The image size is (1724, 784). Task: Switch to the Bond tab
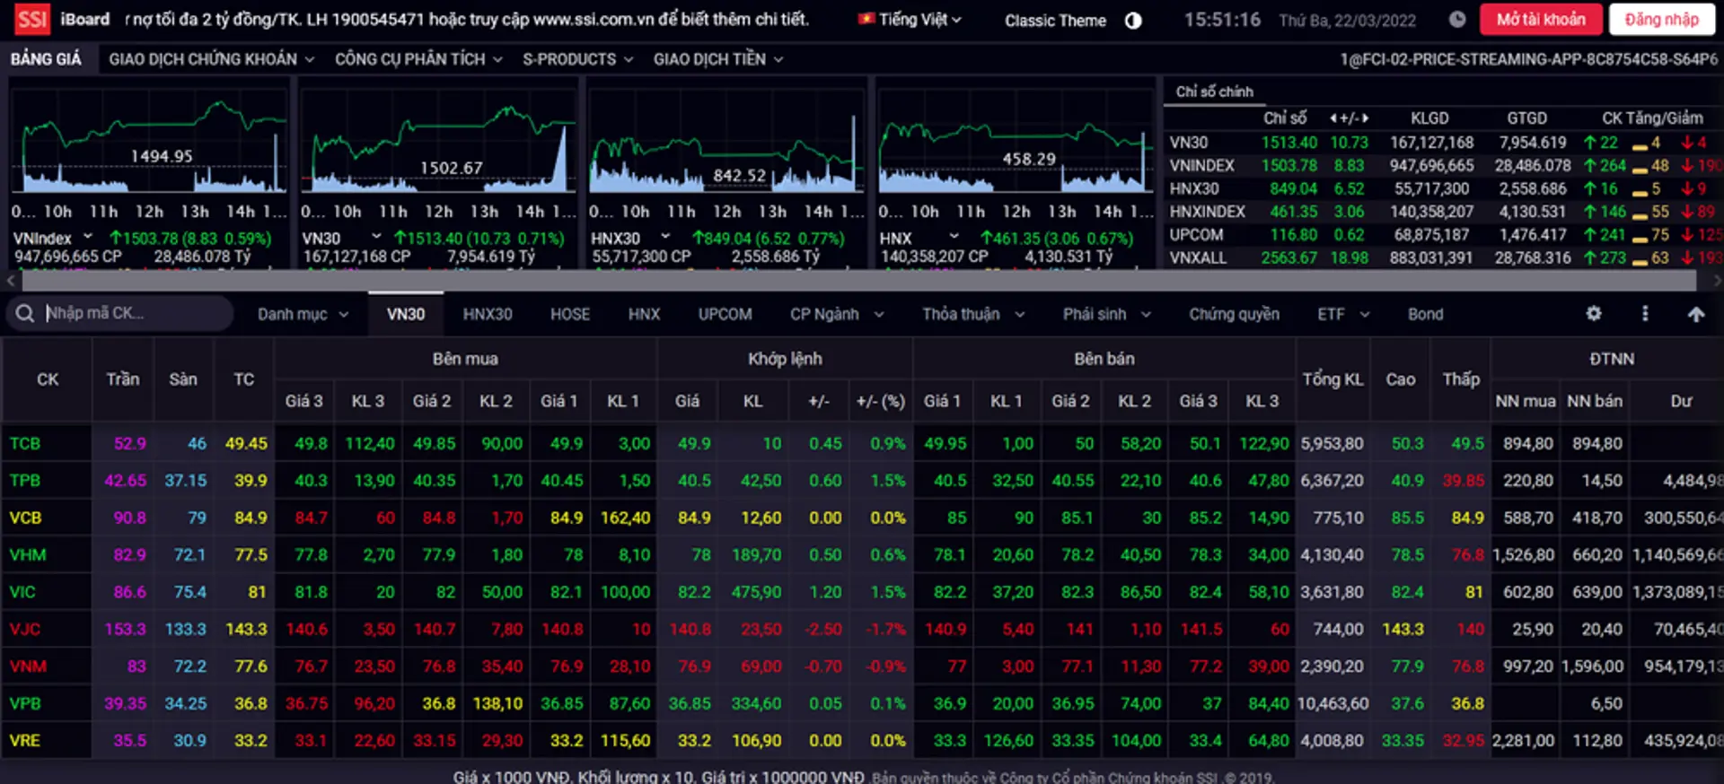coord(1426,314)
